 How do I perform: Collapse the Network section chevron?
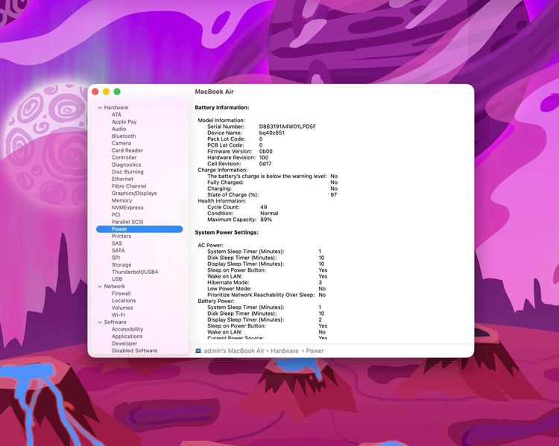tap(100, 287)
